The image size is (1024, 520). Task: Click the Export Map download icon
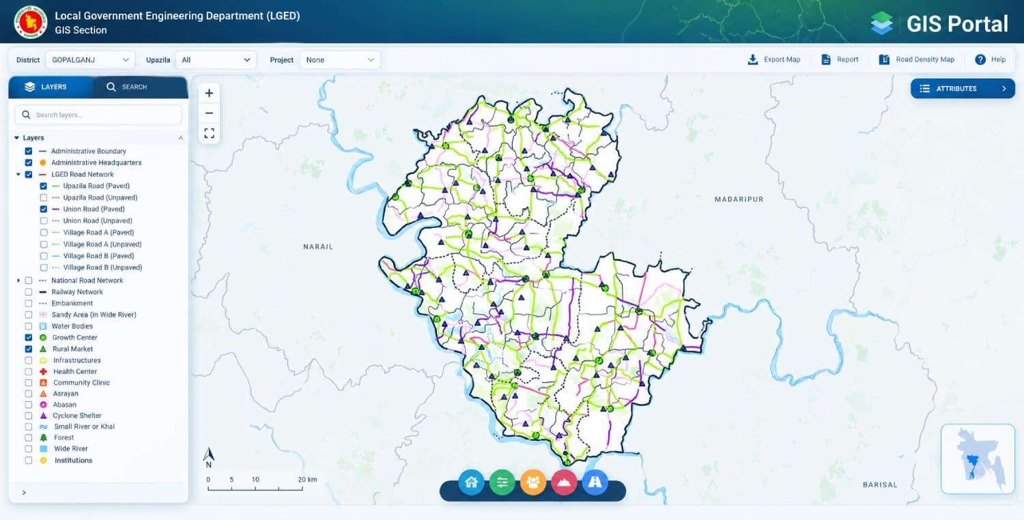[753, 59]
